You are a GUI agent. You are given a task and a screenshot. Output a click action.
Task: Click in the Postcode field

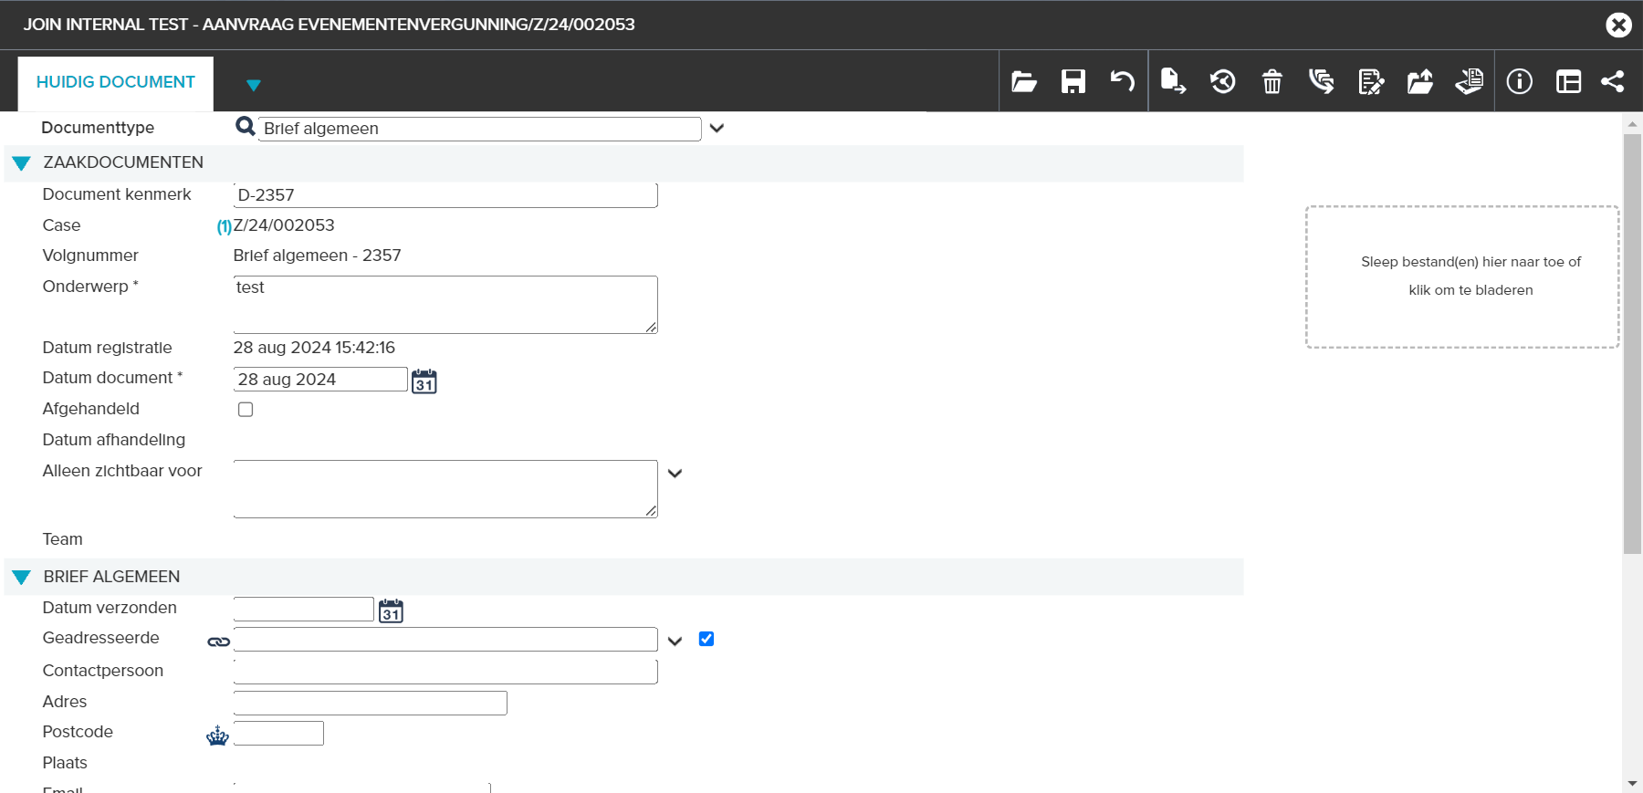coord(278,733)
